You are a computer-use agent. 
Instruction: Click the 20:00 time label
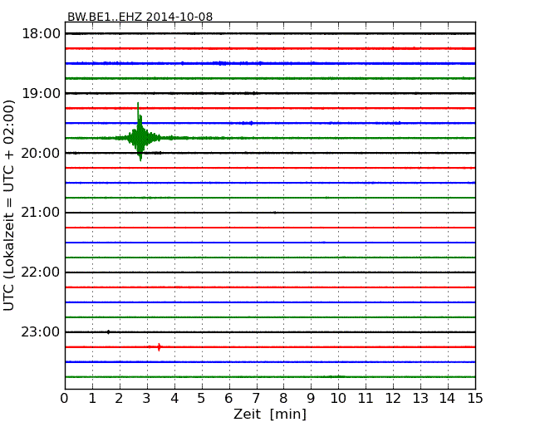[x=41, y=153]
